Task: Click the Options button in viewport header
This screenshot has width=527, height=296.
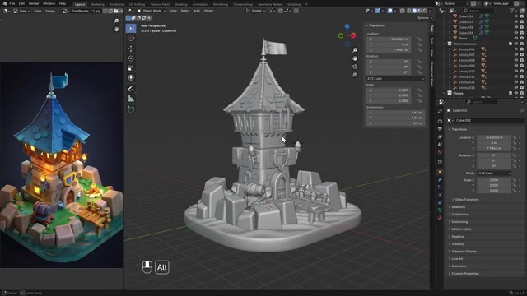Action: (423, 18)
